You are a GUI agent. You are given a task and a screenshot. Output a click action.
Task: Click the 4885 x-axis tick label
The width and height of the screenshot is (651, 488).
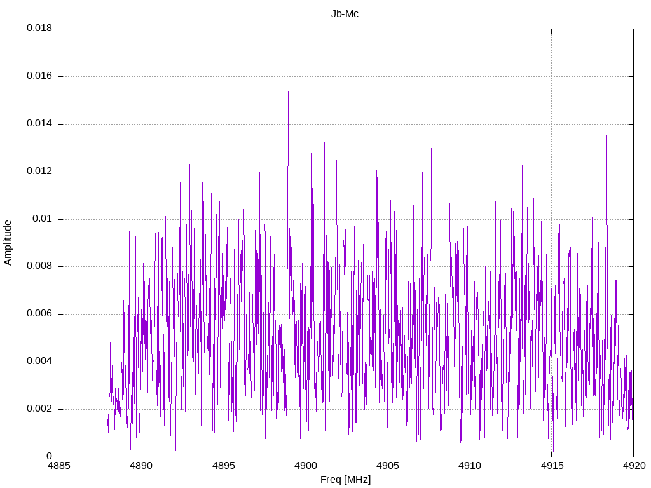pos(59,466)
